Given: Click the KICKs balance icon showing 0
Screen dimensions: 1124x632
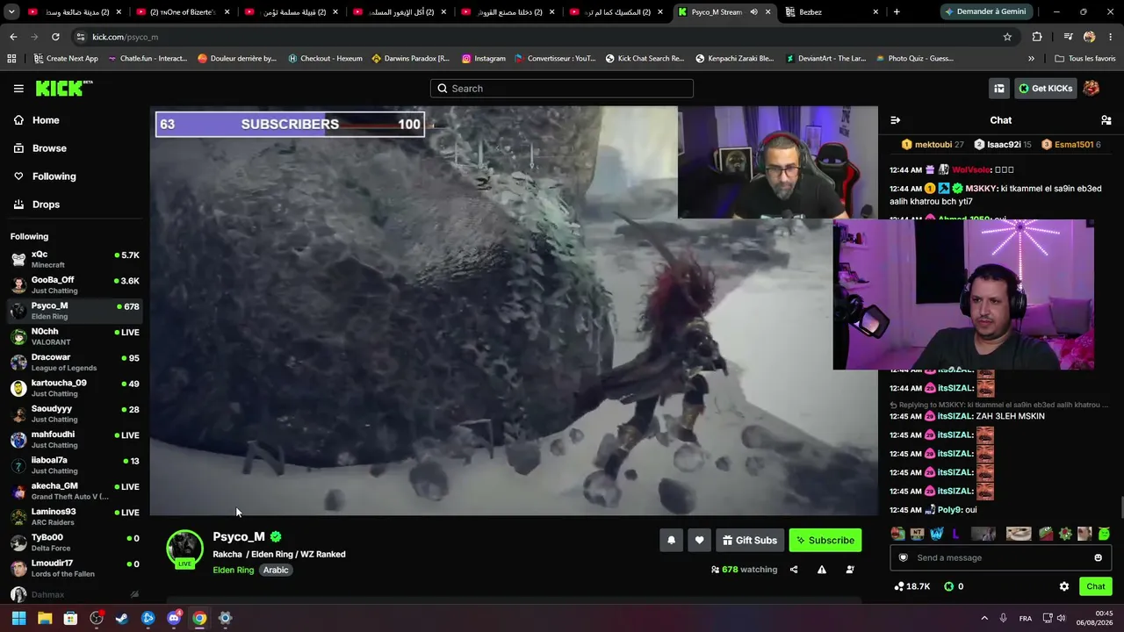Looking at the screenshot, I should click(948, 586).
